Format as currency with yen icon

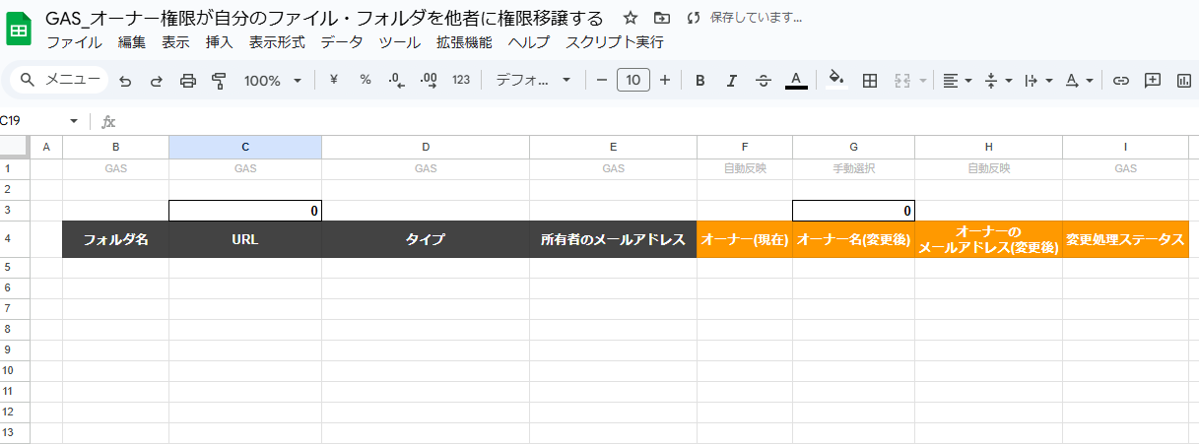333,81
